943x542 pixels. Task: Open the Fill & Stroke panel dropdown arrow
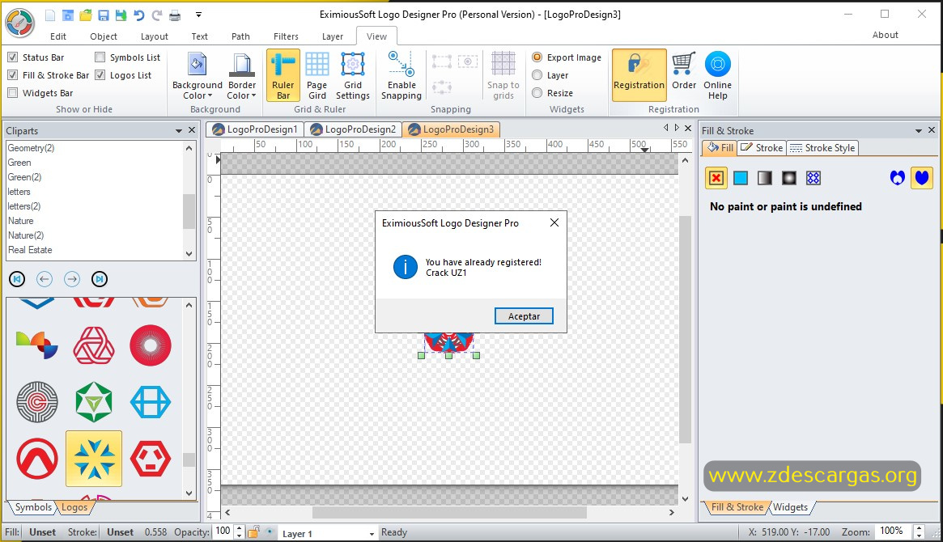click(x=919, y=130)
